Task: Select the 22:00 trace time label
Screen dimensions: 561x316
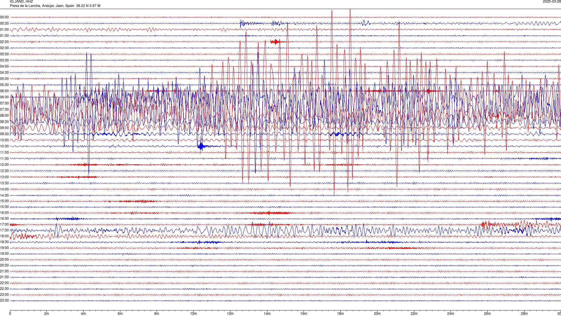Action: pos(4,283)
